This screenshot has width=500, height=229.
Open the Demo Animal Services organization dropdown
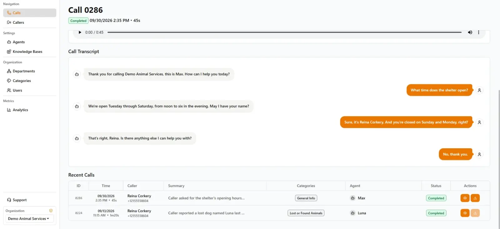click(30, 219)
